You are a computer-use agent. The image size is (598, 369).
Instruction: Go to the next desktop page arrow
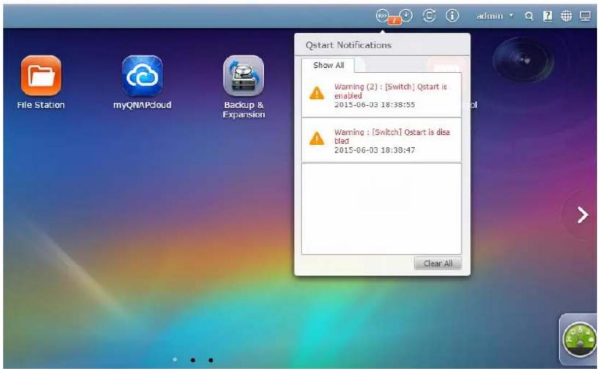(x=582, y=215)
